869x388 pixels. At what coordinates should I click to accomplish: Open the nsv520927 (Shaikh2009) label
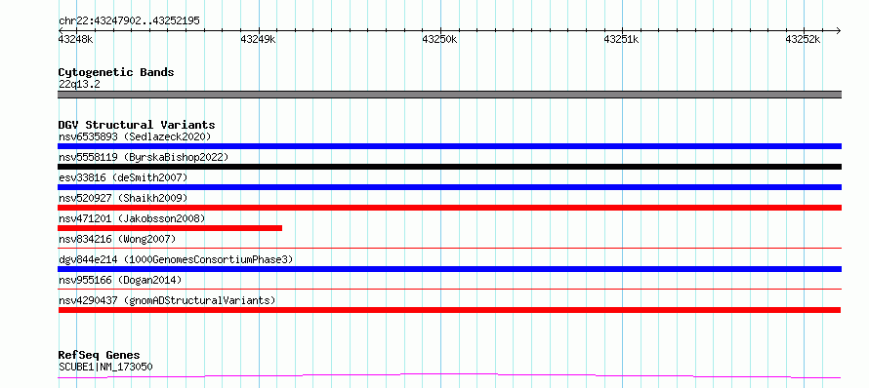[123, 198]
